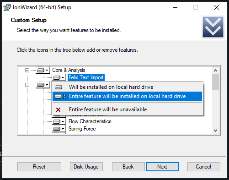Click the Disk Usage button
The image size is (229, 180).
[86, 167]
